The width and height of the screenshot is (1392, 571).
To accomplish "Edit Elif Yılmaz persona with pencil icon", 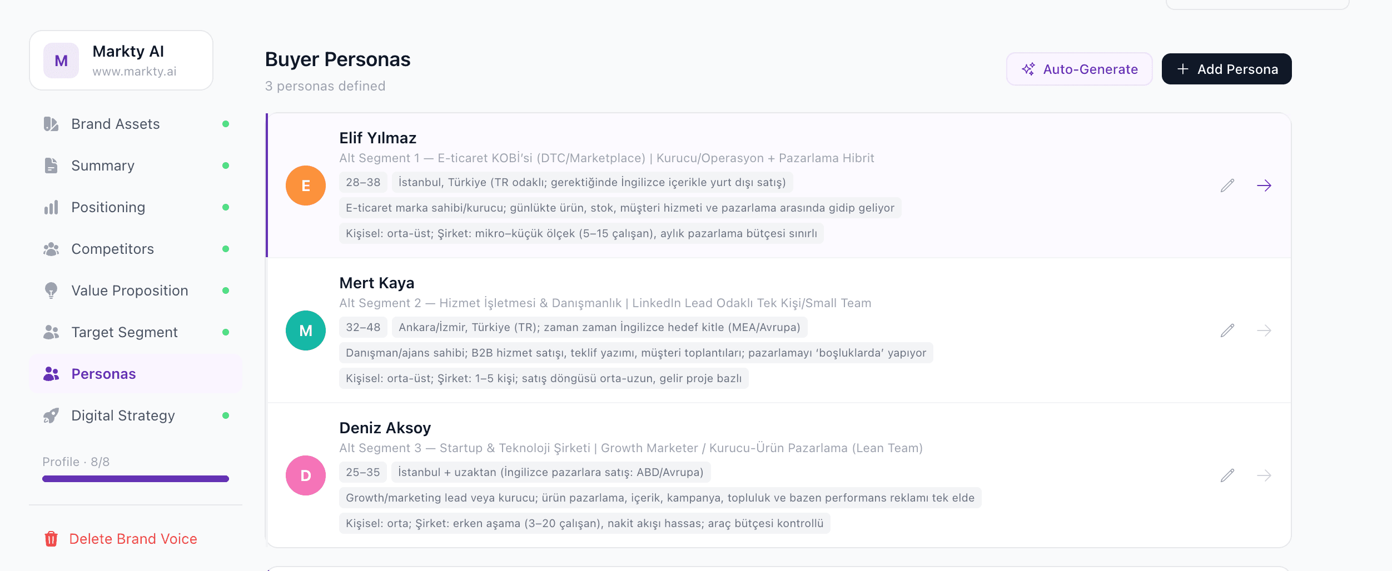I will [1227, 186].
